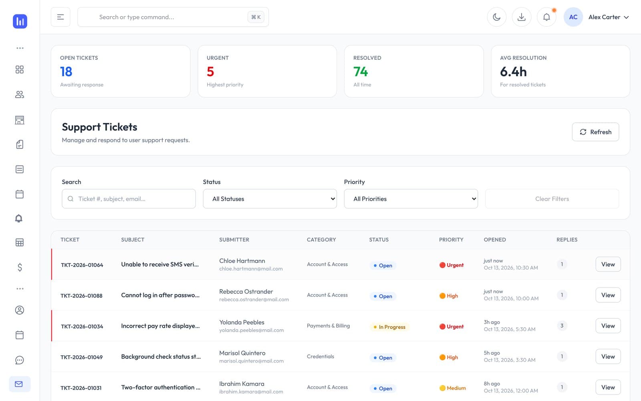Click the Clear Filters button
Screen dimensions: 641x401
click(x=552, y=199)
